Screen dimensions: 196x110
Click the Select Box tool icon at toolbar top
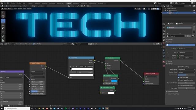point(3,13)
